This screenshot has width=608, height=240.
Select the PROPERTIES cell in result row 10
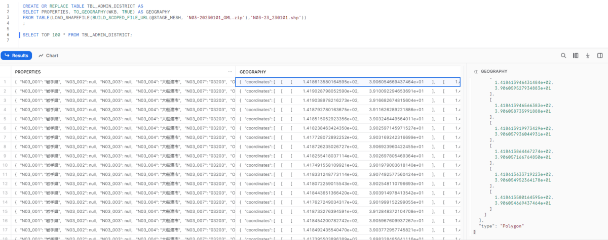tap(124, 164)
